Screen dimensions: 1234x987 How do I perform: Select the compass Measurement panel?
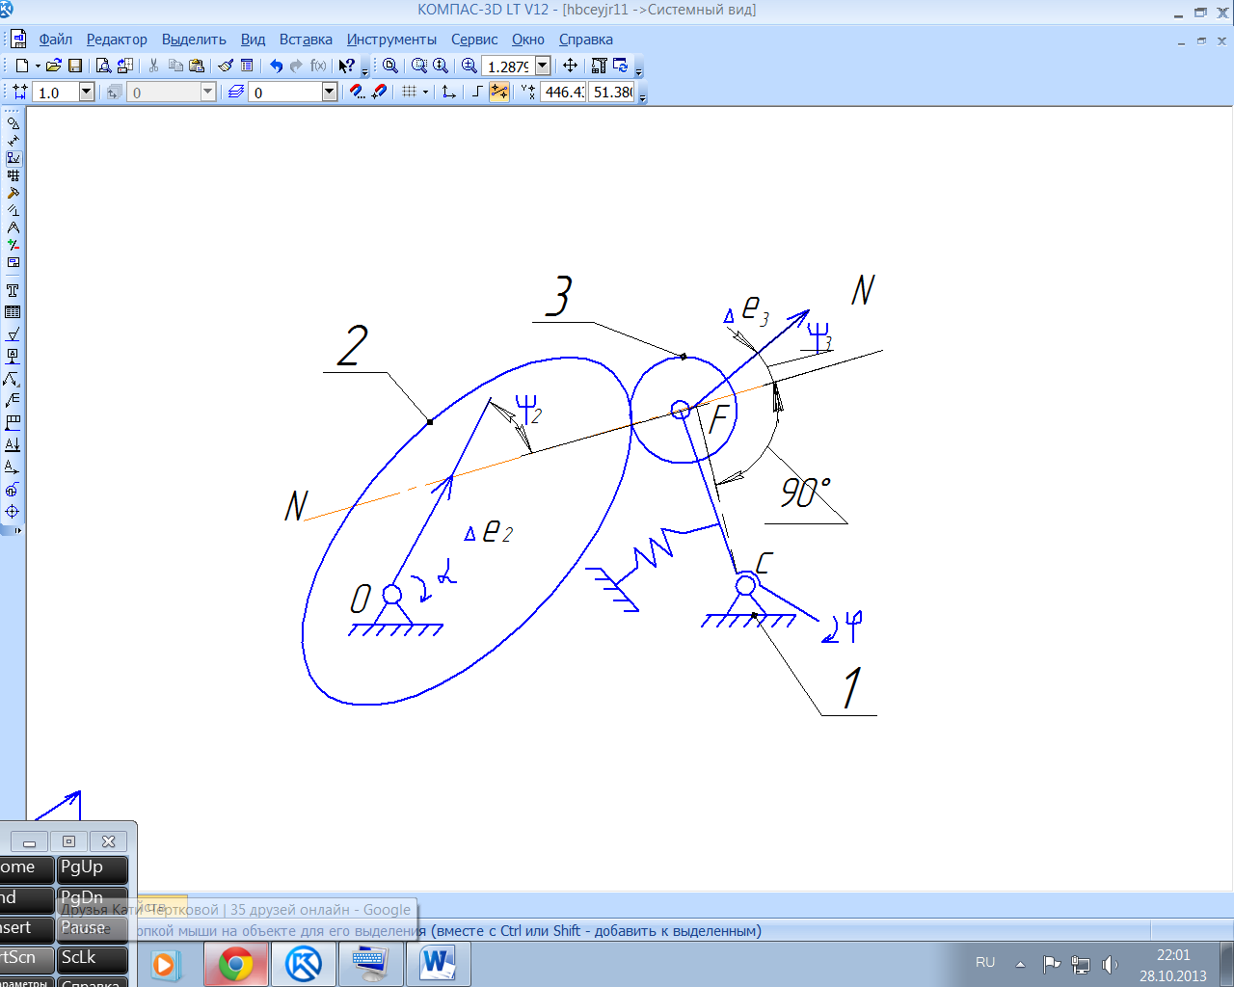coord(13,227)
